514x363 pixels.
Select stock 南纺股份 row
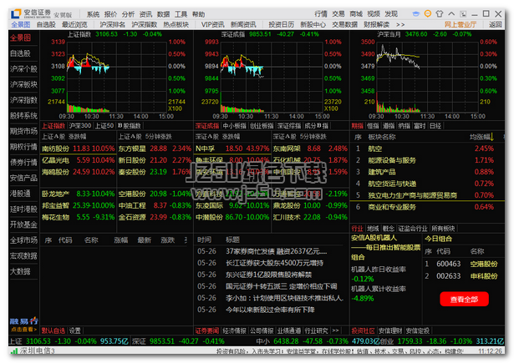click(79, 149)
